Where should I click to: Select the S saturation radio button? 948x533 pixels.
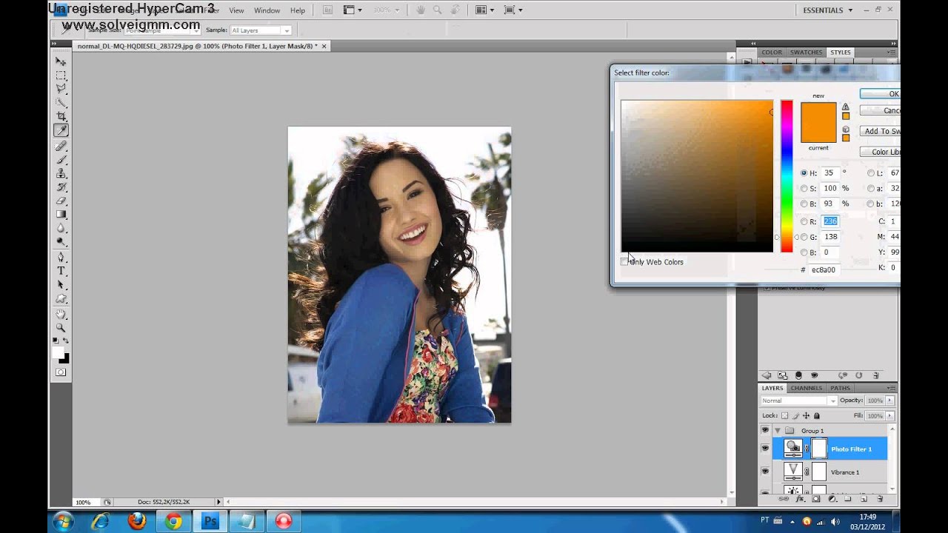point(804,188)
